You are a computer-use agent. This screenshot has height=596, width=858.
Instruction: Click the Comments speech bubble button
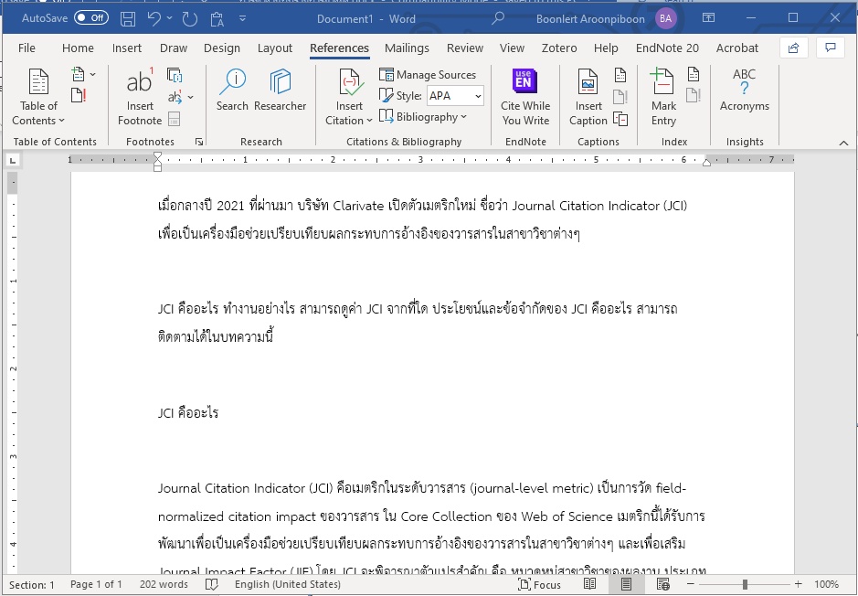pos(830,48)
